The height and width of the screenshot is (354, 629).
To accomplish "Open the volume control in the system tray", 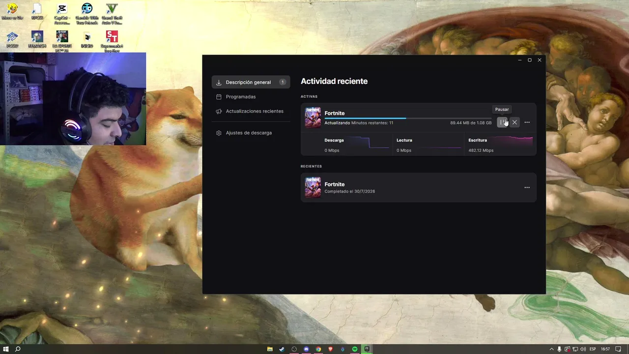I will (x=583, y=349).
